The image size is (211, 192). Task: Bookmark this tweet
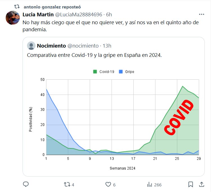(190, 184)
